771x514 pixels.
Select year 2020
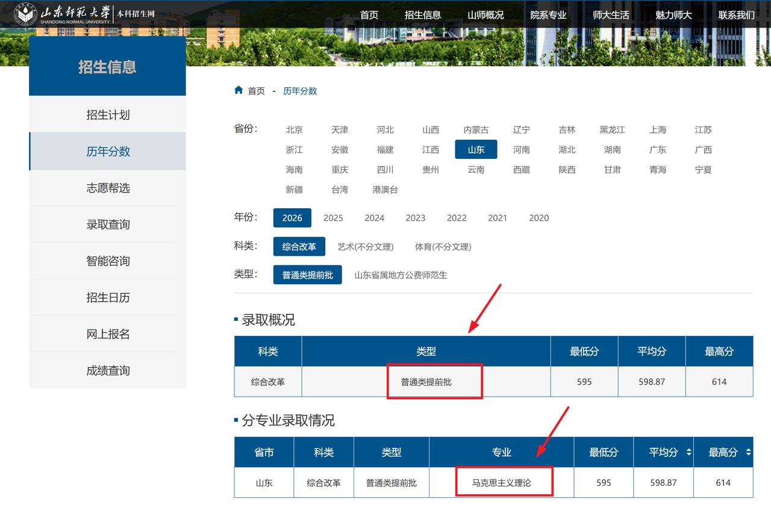[x=539, y=218]
